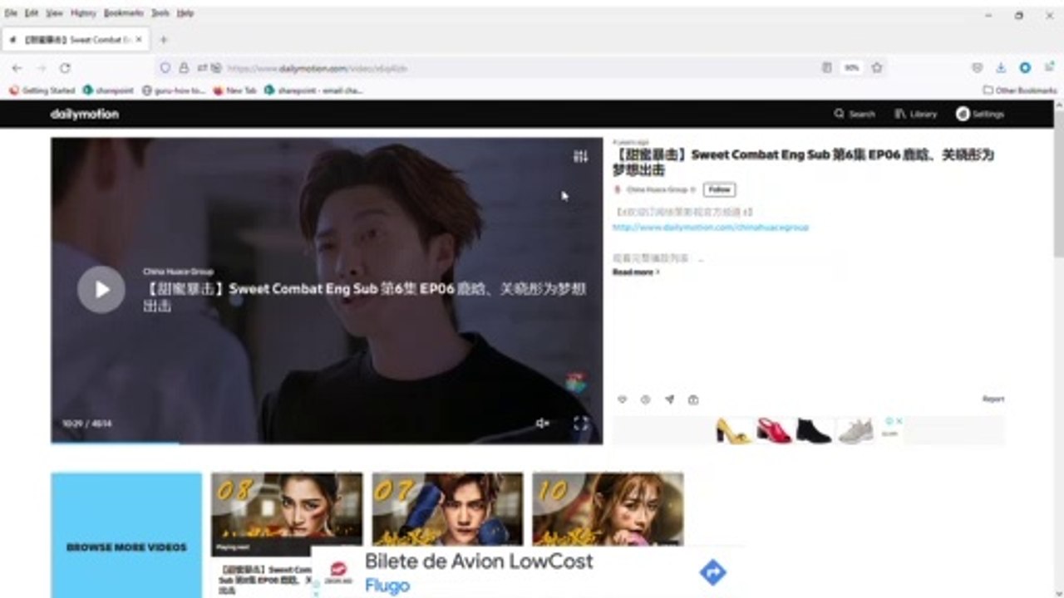This screenshot has width=1064, height=598.
Task: Open the Getting Started bookmark
Action: pos(42,91)
